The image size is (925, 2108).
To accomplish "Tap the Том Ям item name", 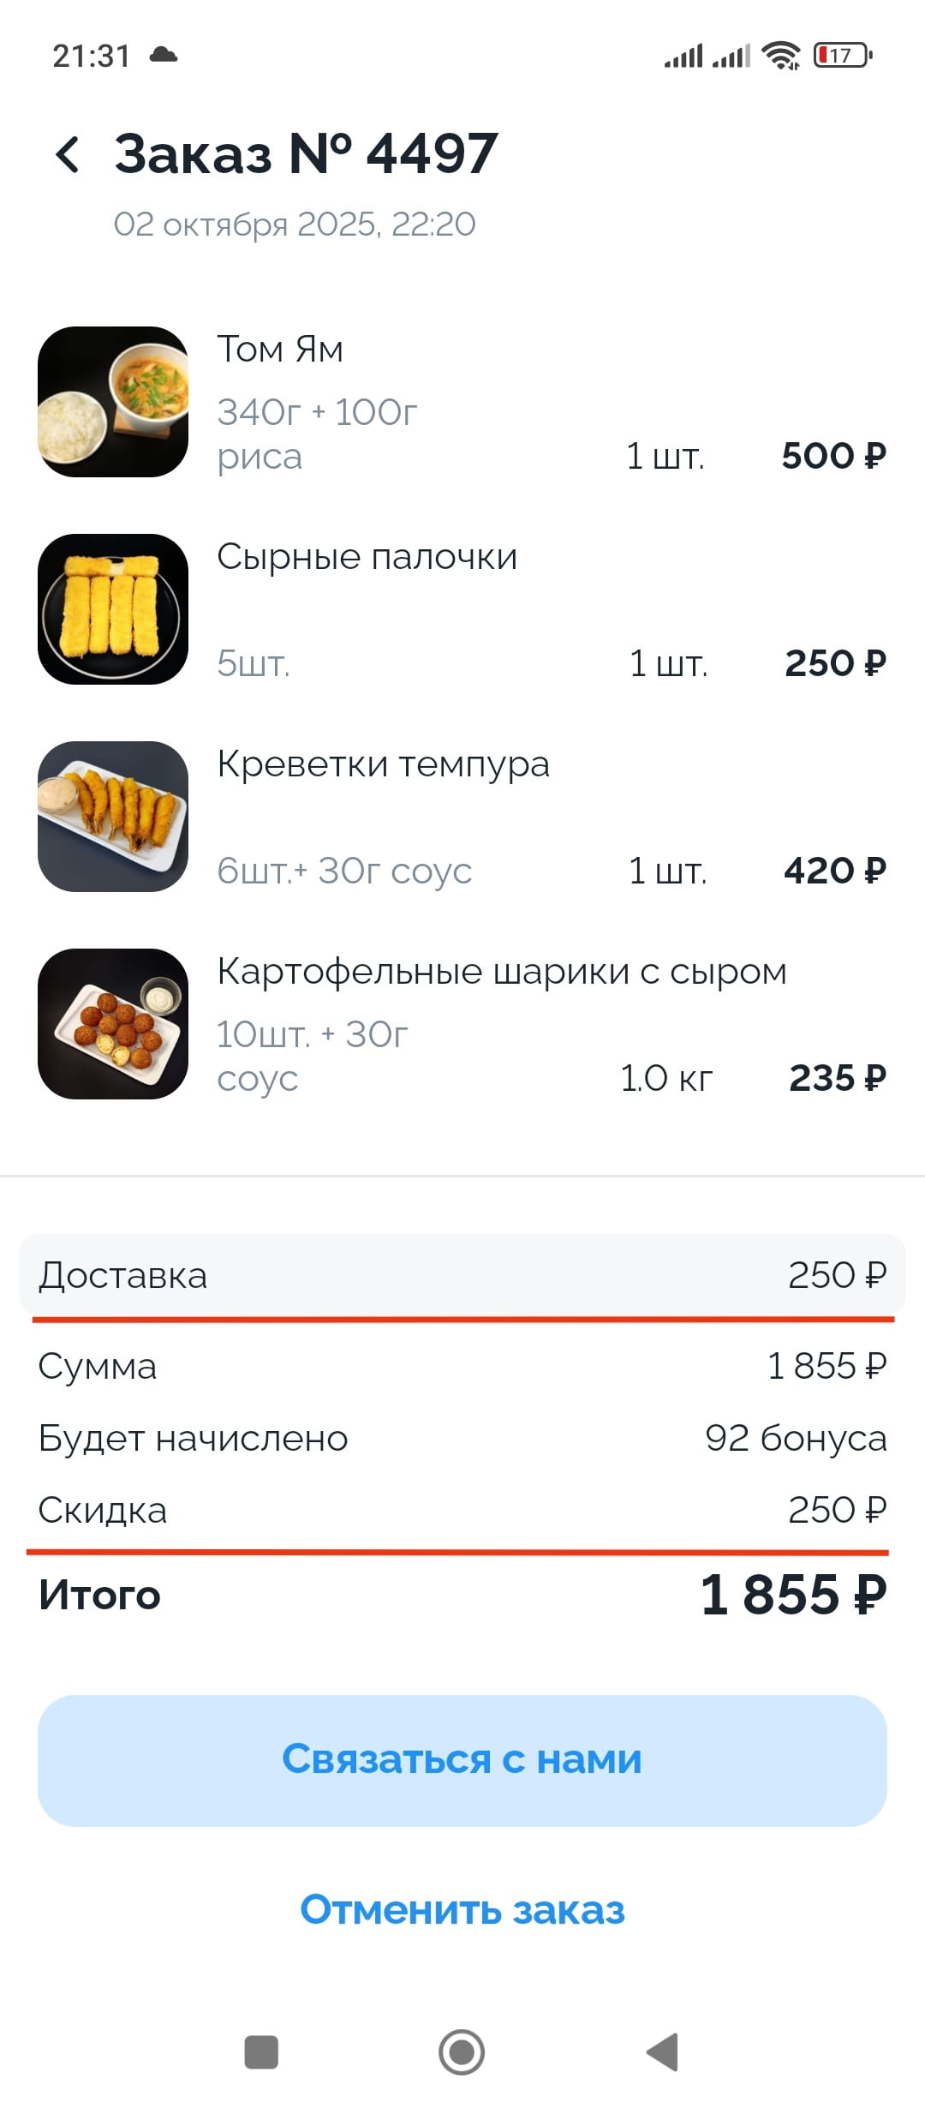I will click(x=280, y=350).
